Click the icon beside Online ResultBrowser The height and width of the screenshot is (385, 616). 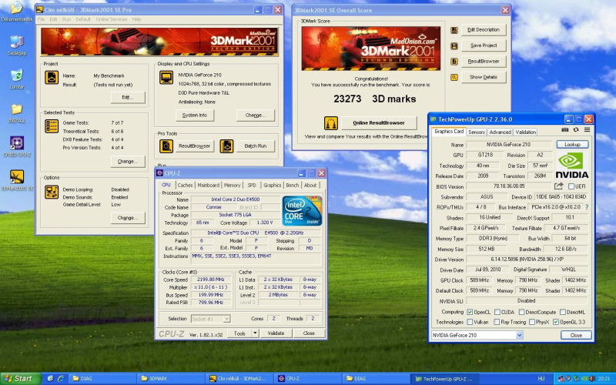tap(331, 123)
